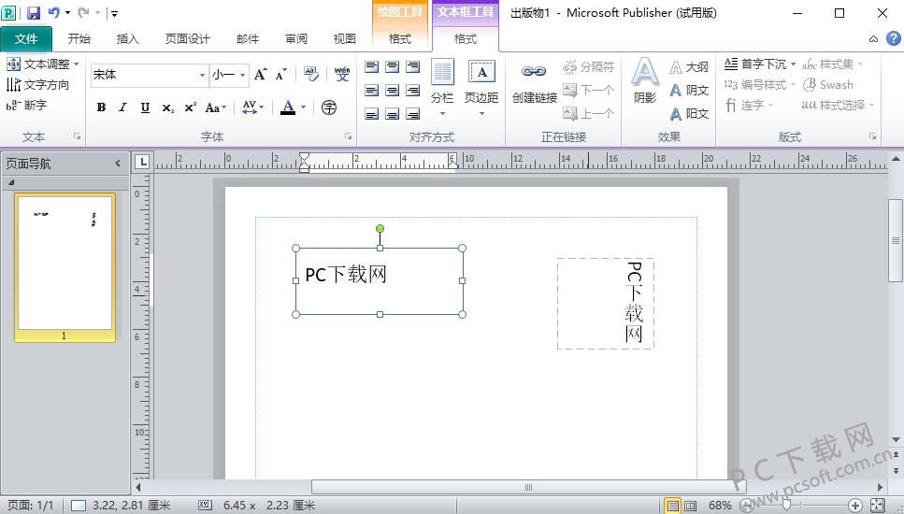Screen dimensions: 904x514
Task: Open the font color dropdown arrow
Action: (x=303, y=107)
